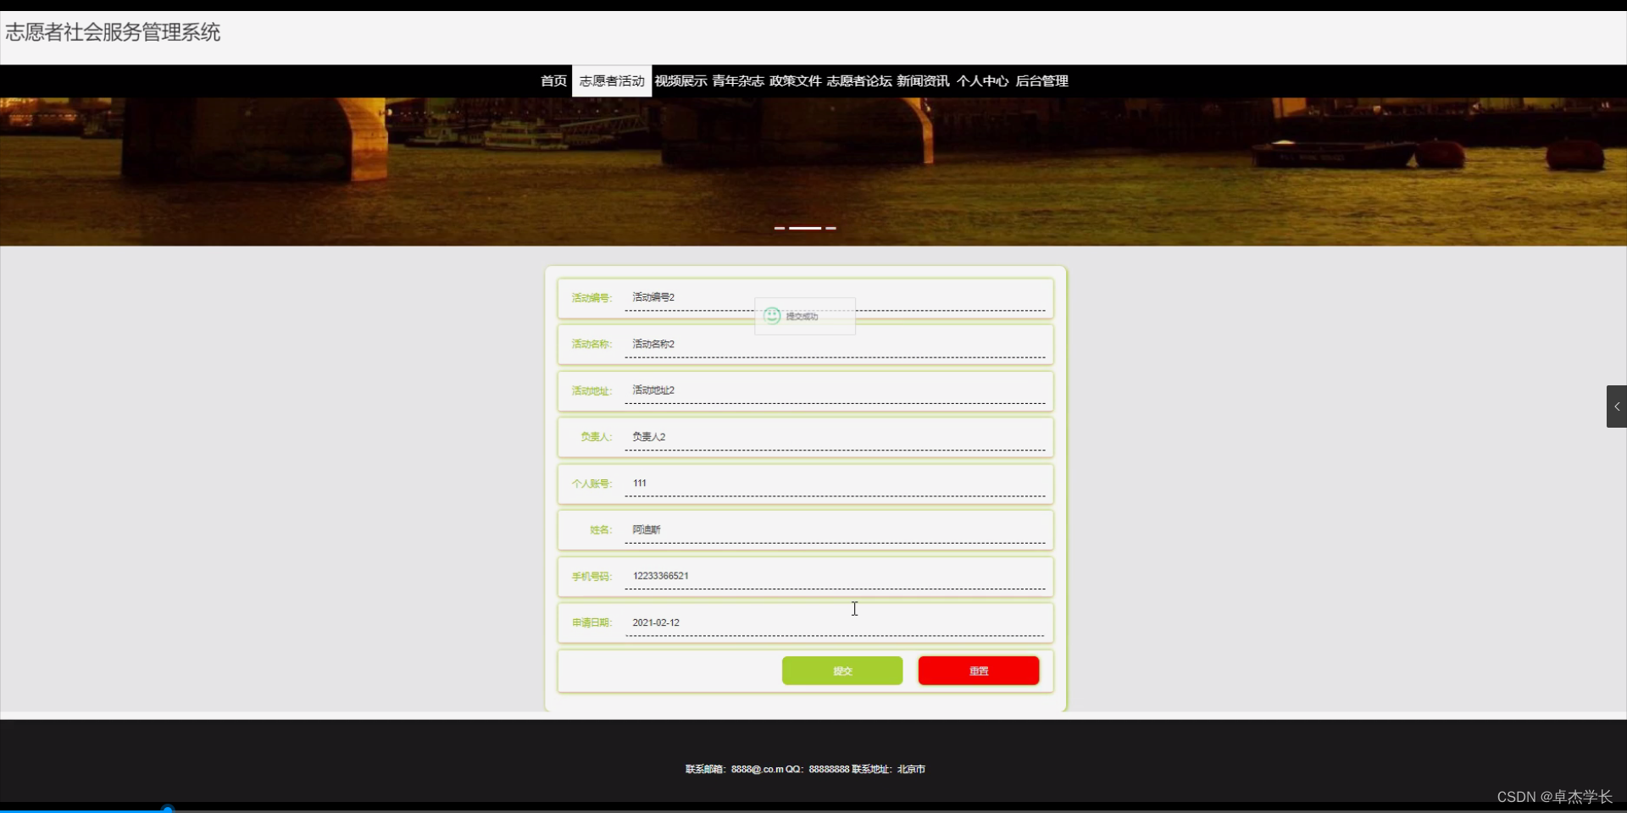Click the smiley success toast icon
This screenshot has width=1627, height=813.
773,315
